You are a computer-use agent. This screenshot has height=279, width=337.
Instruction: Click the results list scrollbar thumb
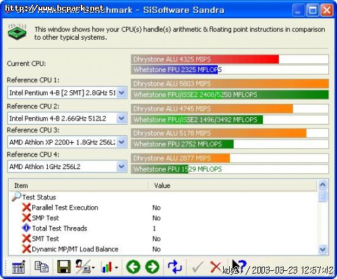tap(323, 196)
